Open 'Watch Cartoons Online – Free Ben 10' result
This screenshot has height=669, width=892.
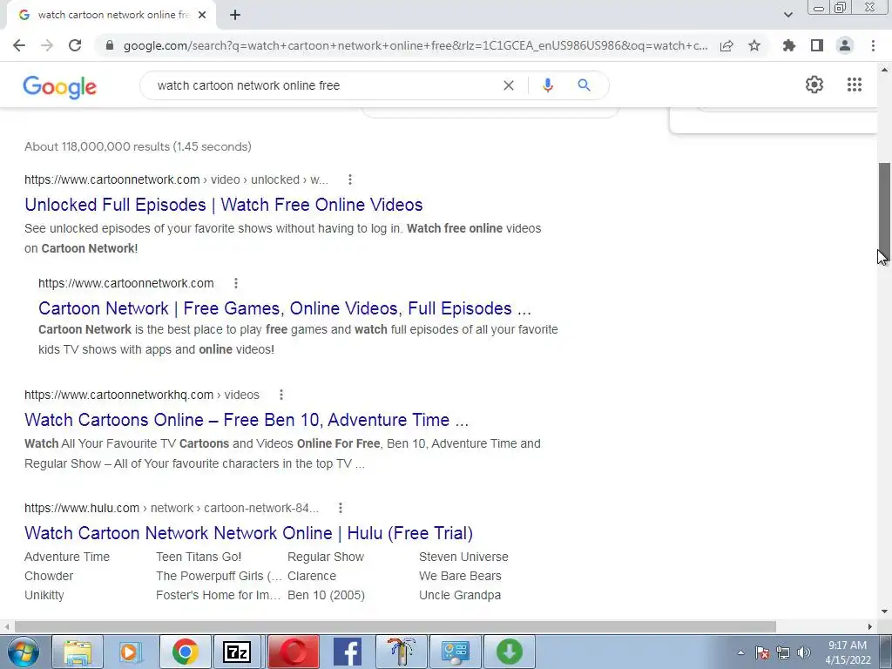(x=247, y=420)
